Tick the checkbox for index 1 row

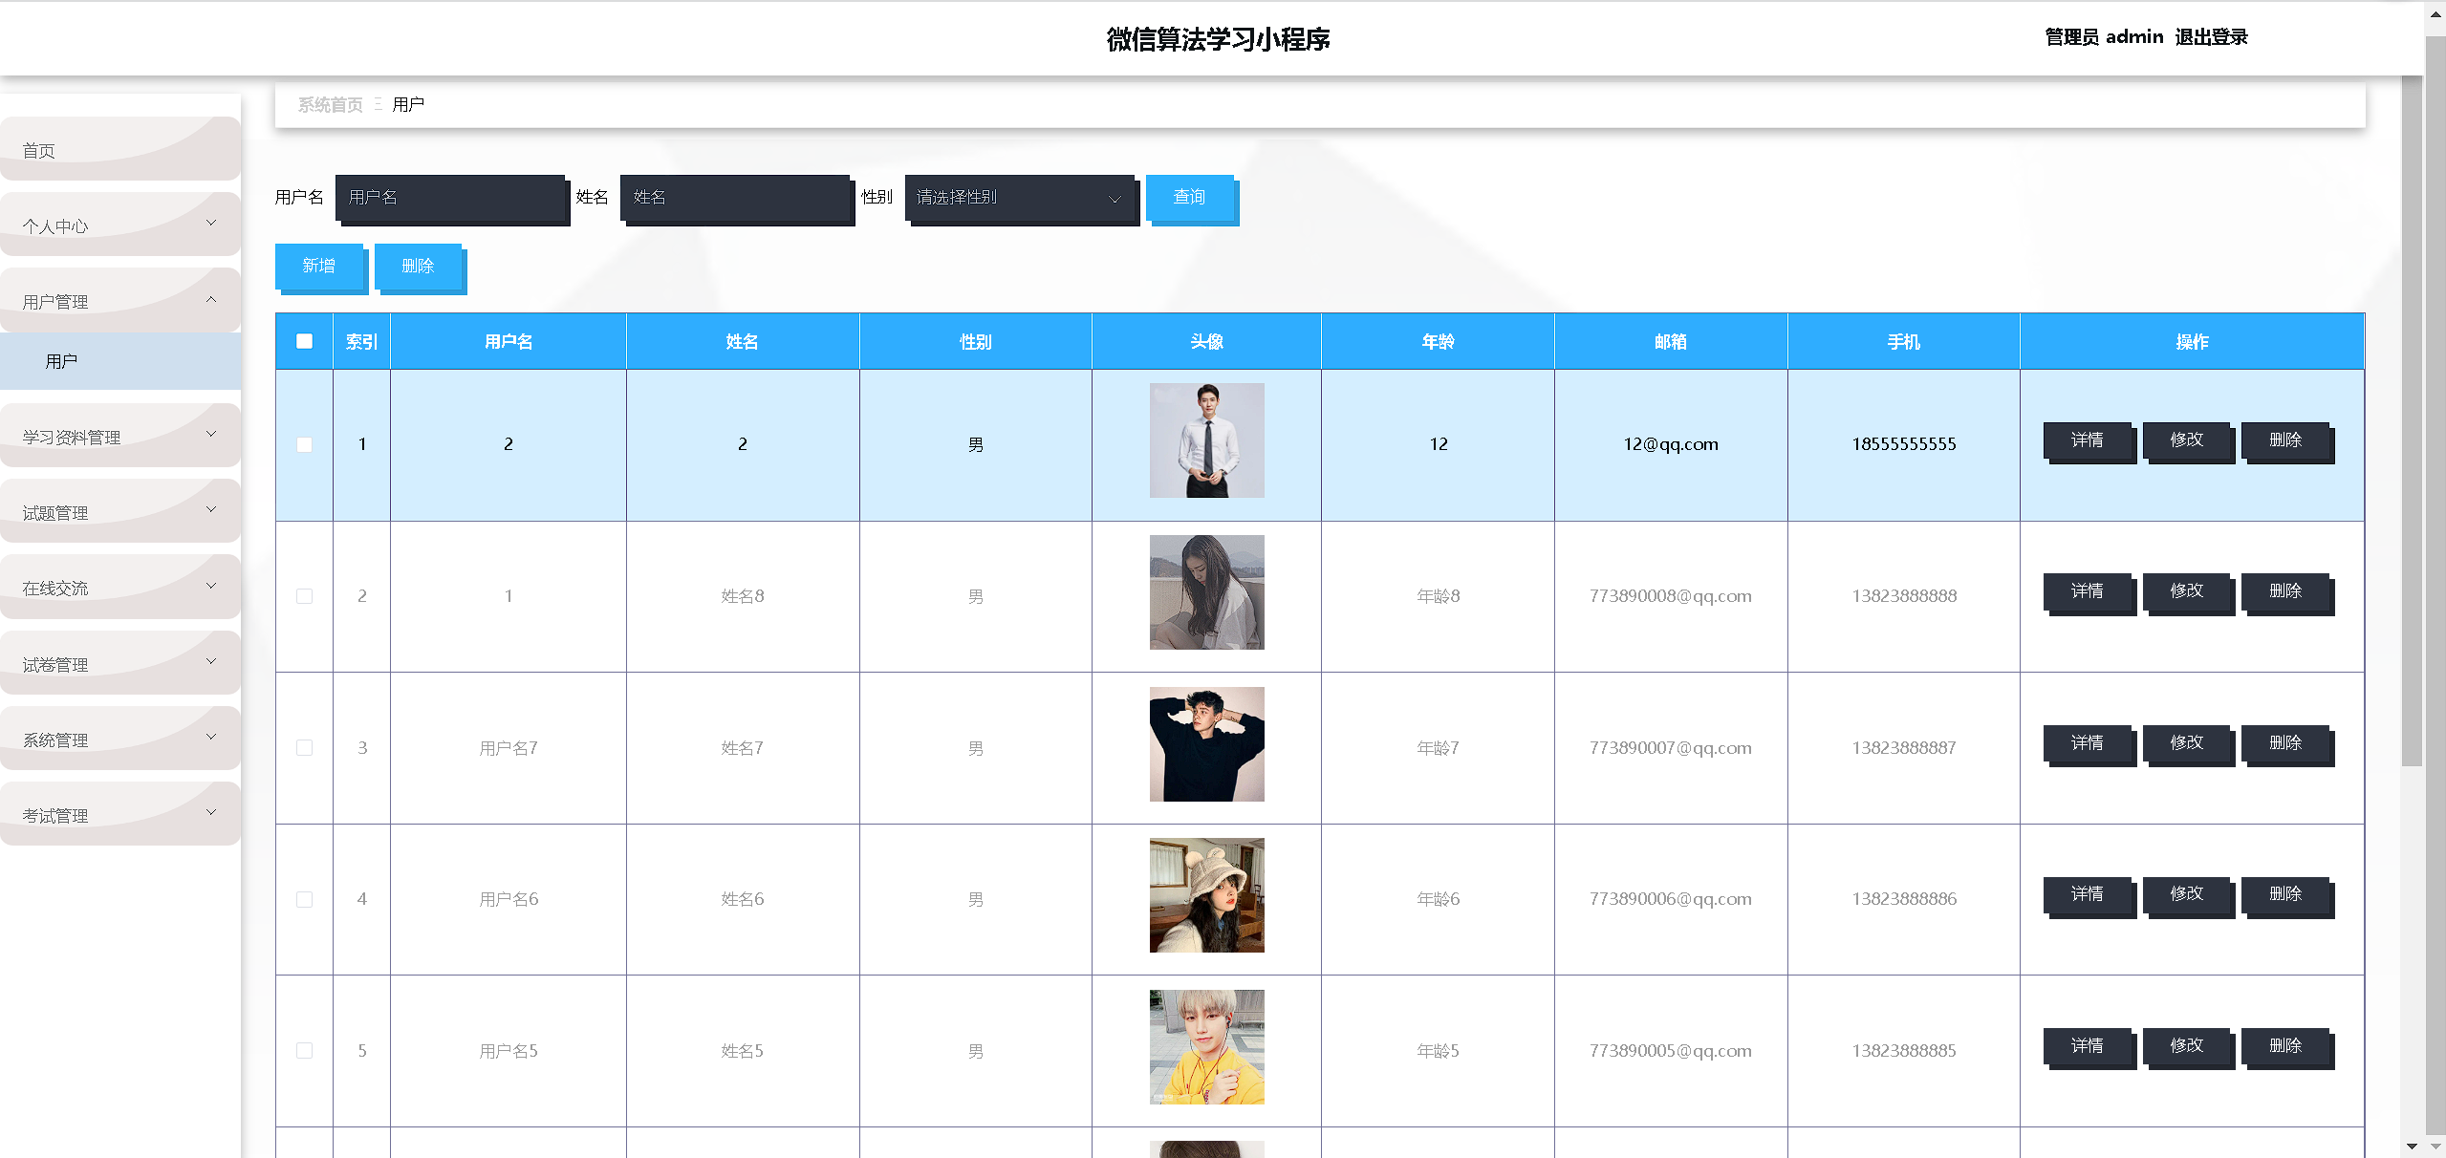pyautogui.click(x=304, y=444)
